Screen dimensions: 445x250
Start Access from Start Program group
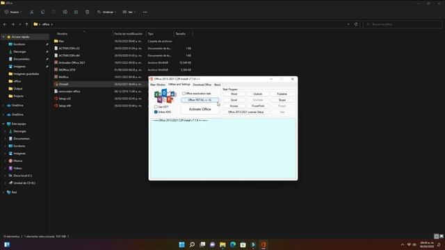(x=234, y=106)
